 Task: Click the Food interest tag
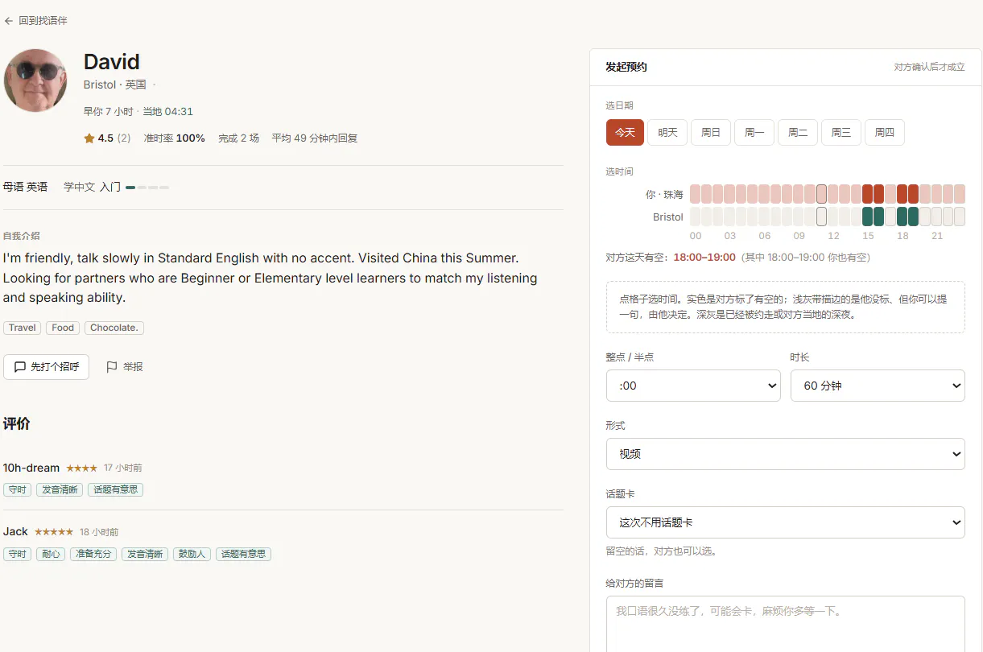63,328
